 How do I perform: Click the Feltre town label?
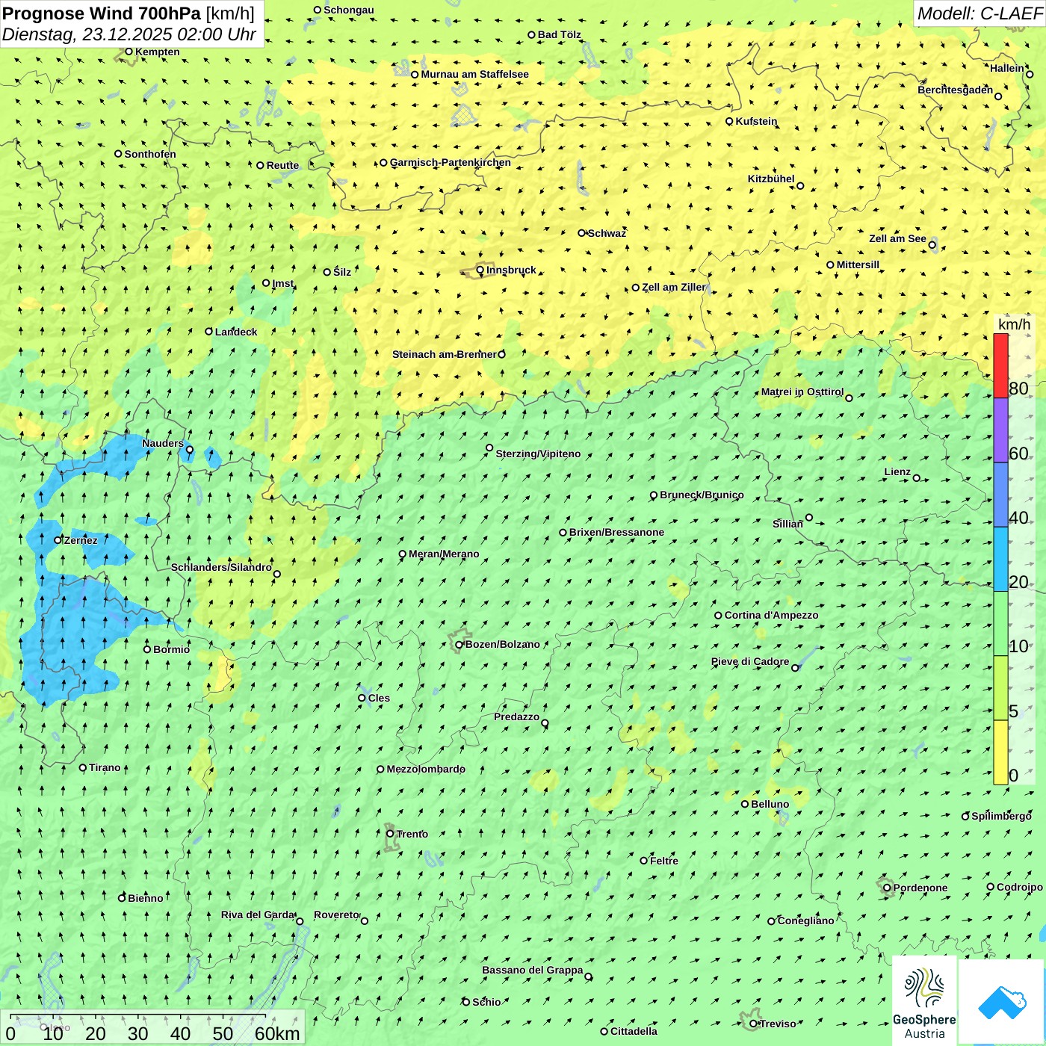(x=664, y=861)
